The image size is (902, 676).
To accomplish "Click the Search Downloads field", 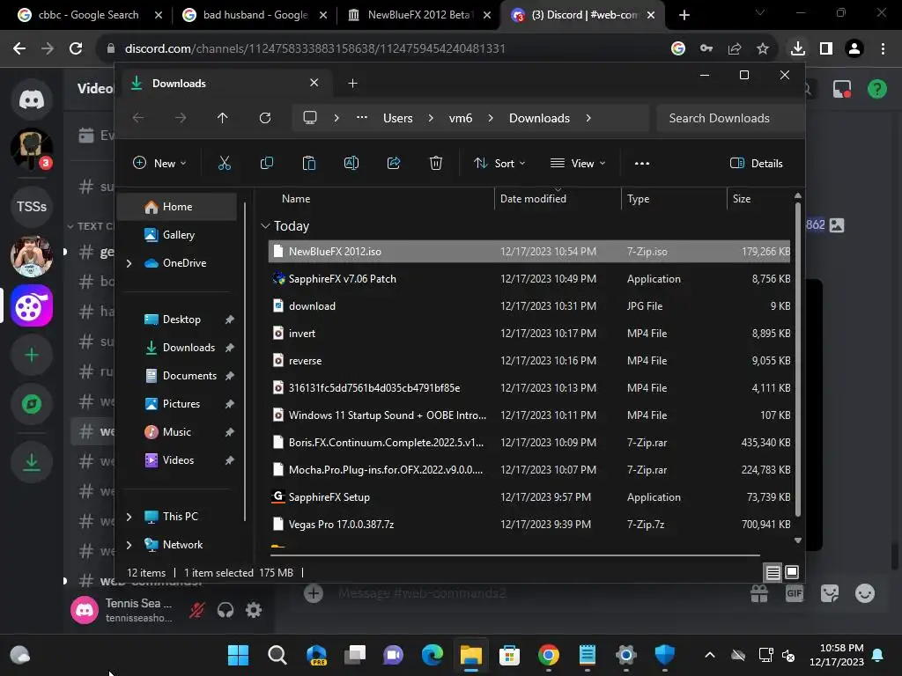I will [x=729, y=118].
